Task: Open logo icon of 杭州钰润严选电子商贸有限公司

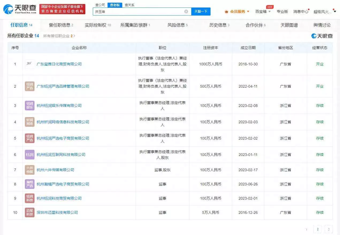Action: [x=30, y=138]
